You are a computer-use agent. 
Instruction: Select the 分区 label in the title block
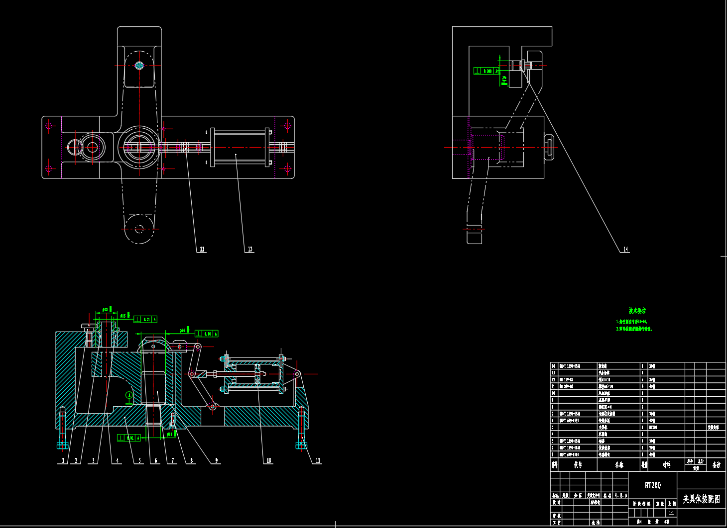coord(578,496)
